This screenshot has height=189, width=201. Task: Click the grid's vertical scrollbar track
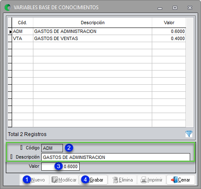coord(190,72)
